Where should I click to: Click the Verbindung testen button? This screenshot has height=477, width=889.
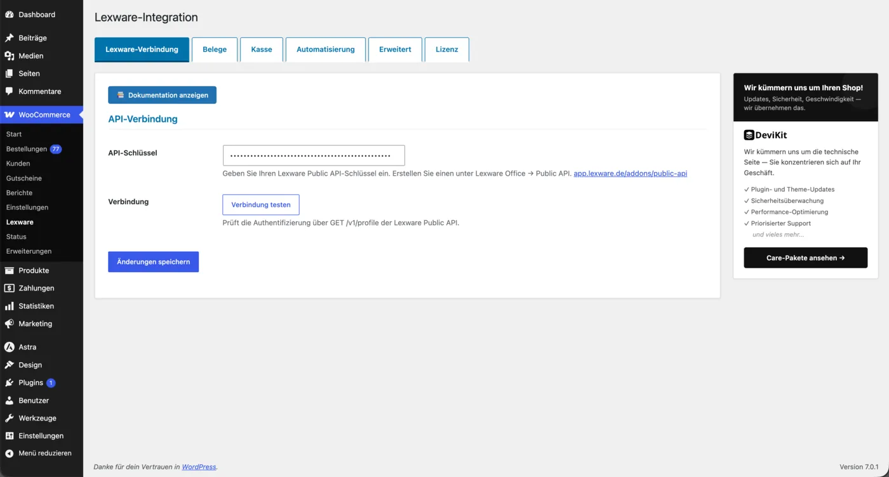[x=261, y=205]
